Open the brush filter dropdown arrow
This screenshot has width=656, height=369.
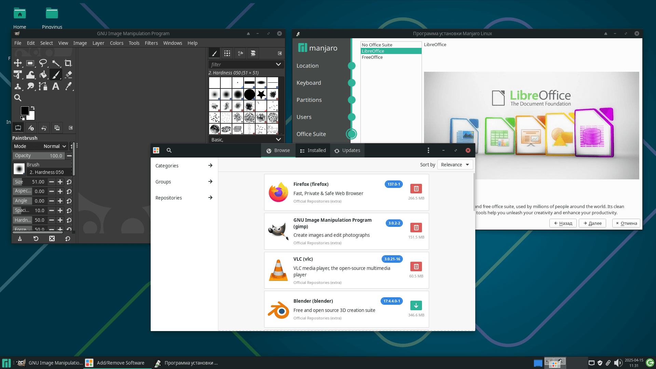278,64
